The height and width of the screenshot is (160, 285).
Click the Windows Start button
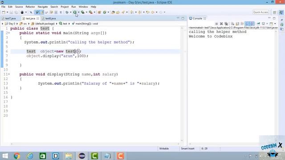point(5,156)
